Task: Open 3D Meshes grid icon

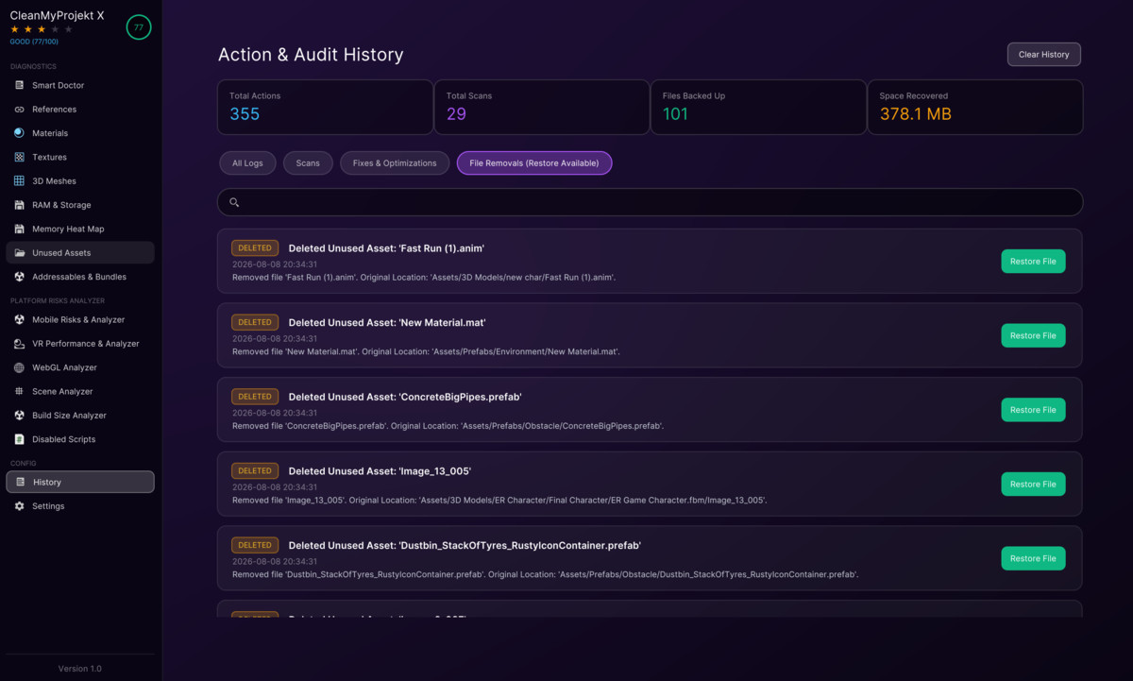Action: tap(20, 181)
